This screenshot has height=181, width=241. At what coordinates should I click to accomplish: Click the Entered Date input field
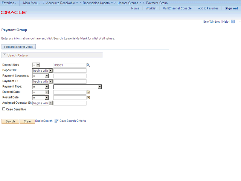pyautogui.click(x=70, y=92)
